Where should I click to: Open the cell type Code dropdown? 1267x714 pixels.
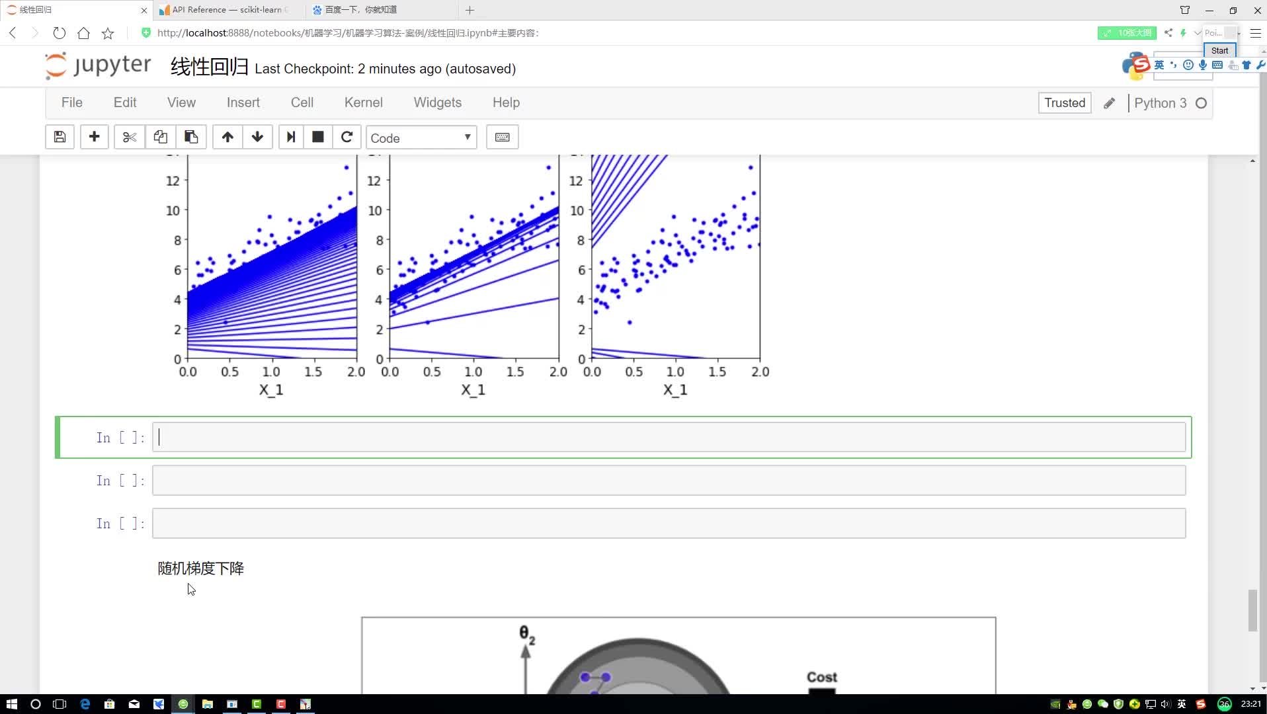tap(421, 138)
